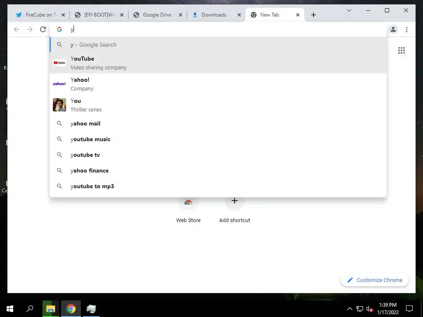Click the address bar input field
This screenshot has width=423, height=317.
(218, 29)
